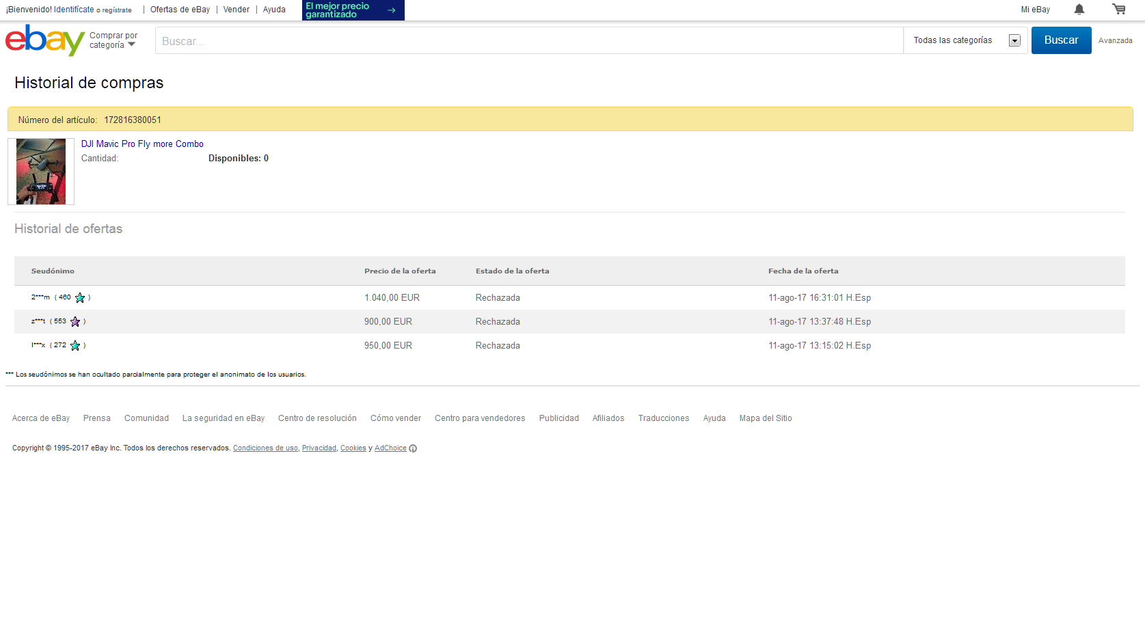Click the 11-ago-17 13:15:02 H.Esp date
Viewport: 1145px width, 622px height.
(x=820, y=346)
